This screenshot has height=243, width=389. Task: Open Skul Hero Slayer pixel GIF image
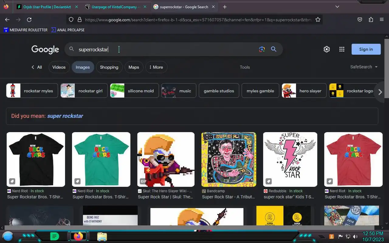click(166, 159)
